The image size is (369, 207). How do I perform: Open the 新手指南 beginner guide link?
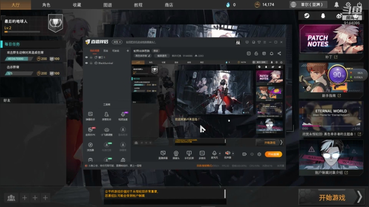click(331, 95)
